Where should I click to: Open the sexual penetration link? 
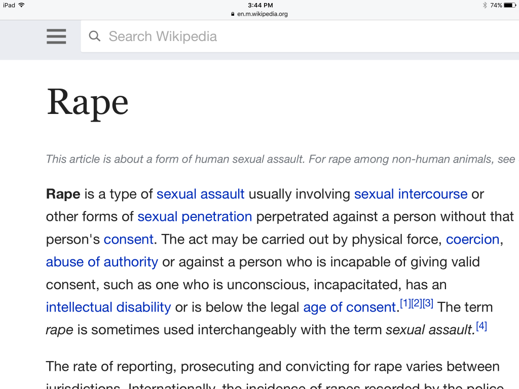(195, 217)
